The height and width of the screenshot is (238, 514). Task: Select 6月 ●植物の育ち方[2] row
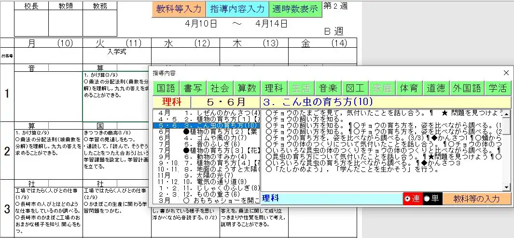click(207, 132)
